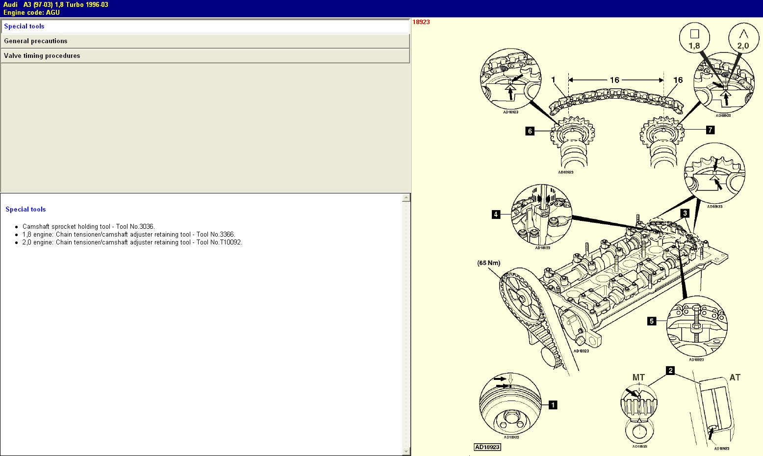
Task: Click the camshaft sprocket with 65 Nm bolt
Action: 521,297
